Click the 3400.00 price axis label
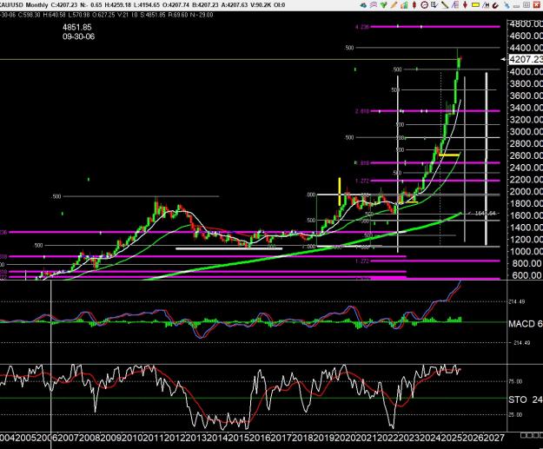Viewport: 543px width, 449px height. [526, 108]
